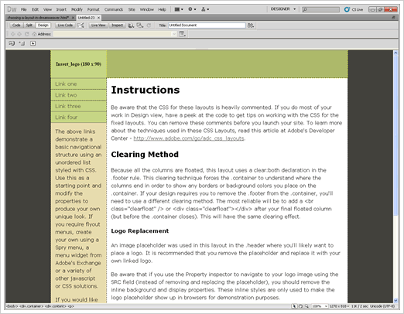Select the <div.container> tag in tag selector
The height and width of the screenshot is (314, 404).
(30, 306)
